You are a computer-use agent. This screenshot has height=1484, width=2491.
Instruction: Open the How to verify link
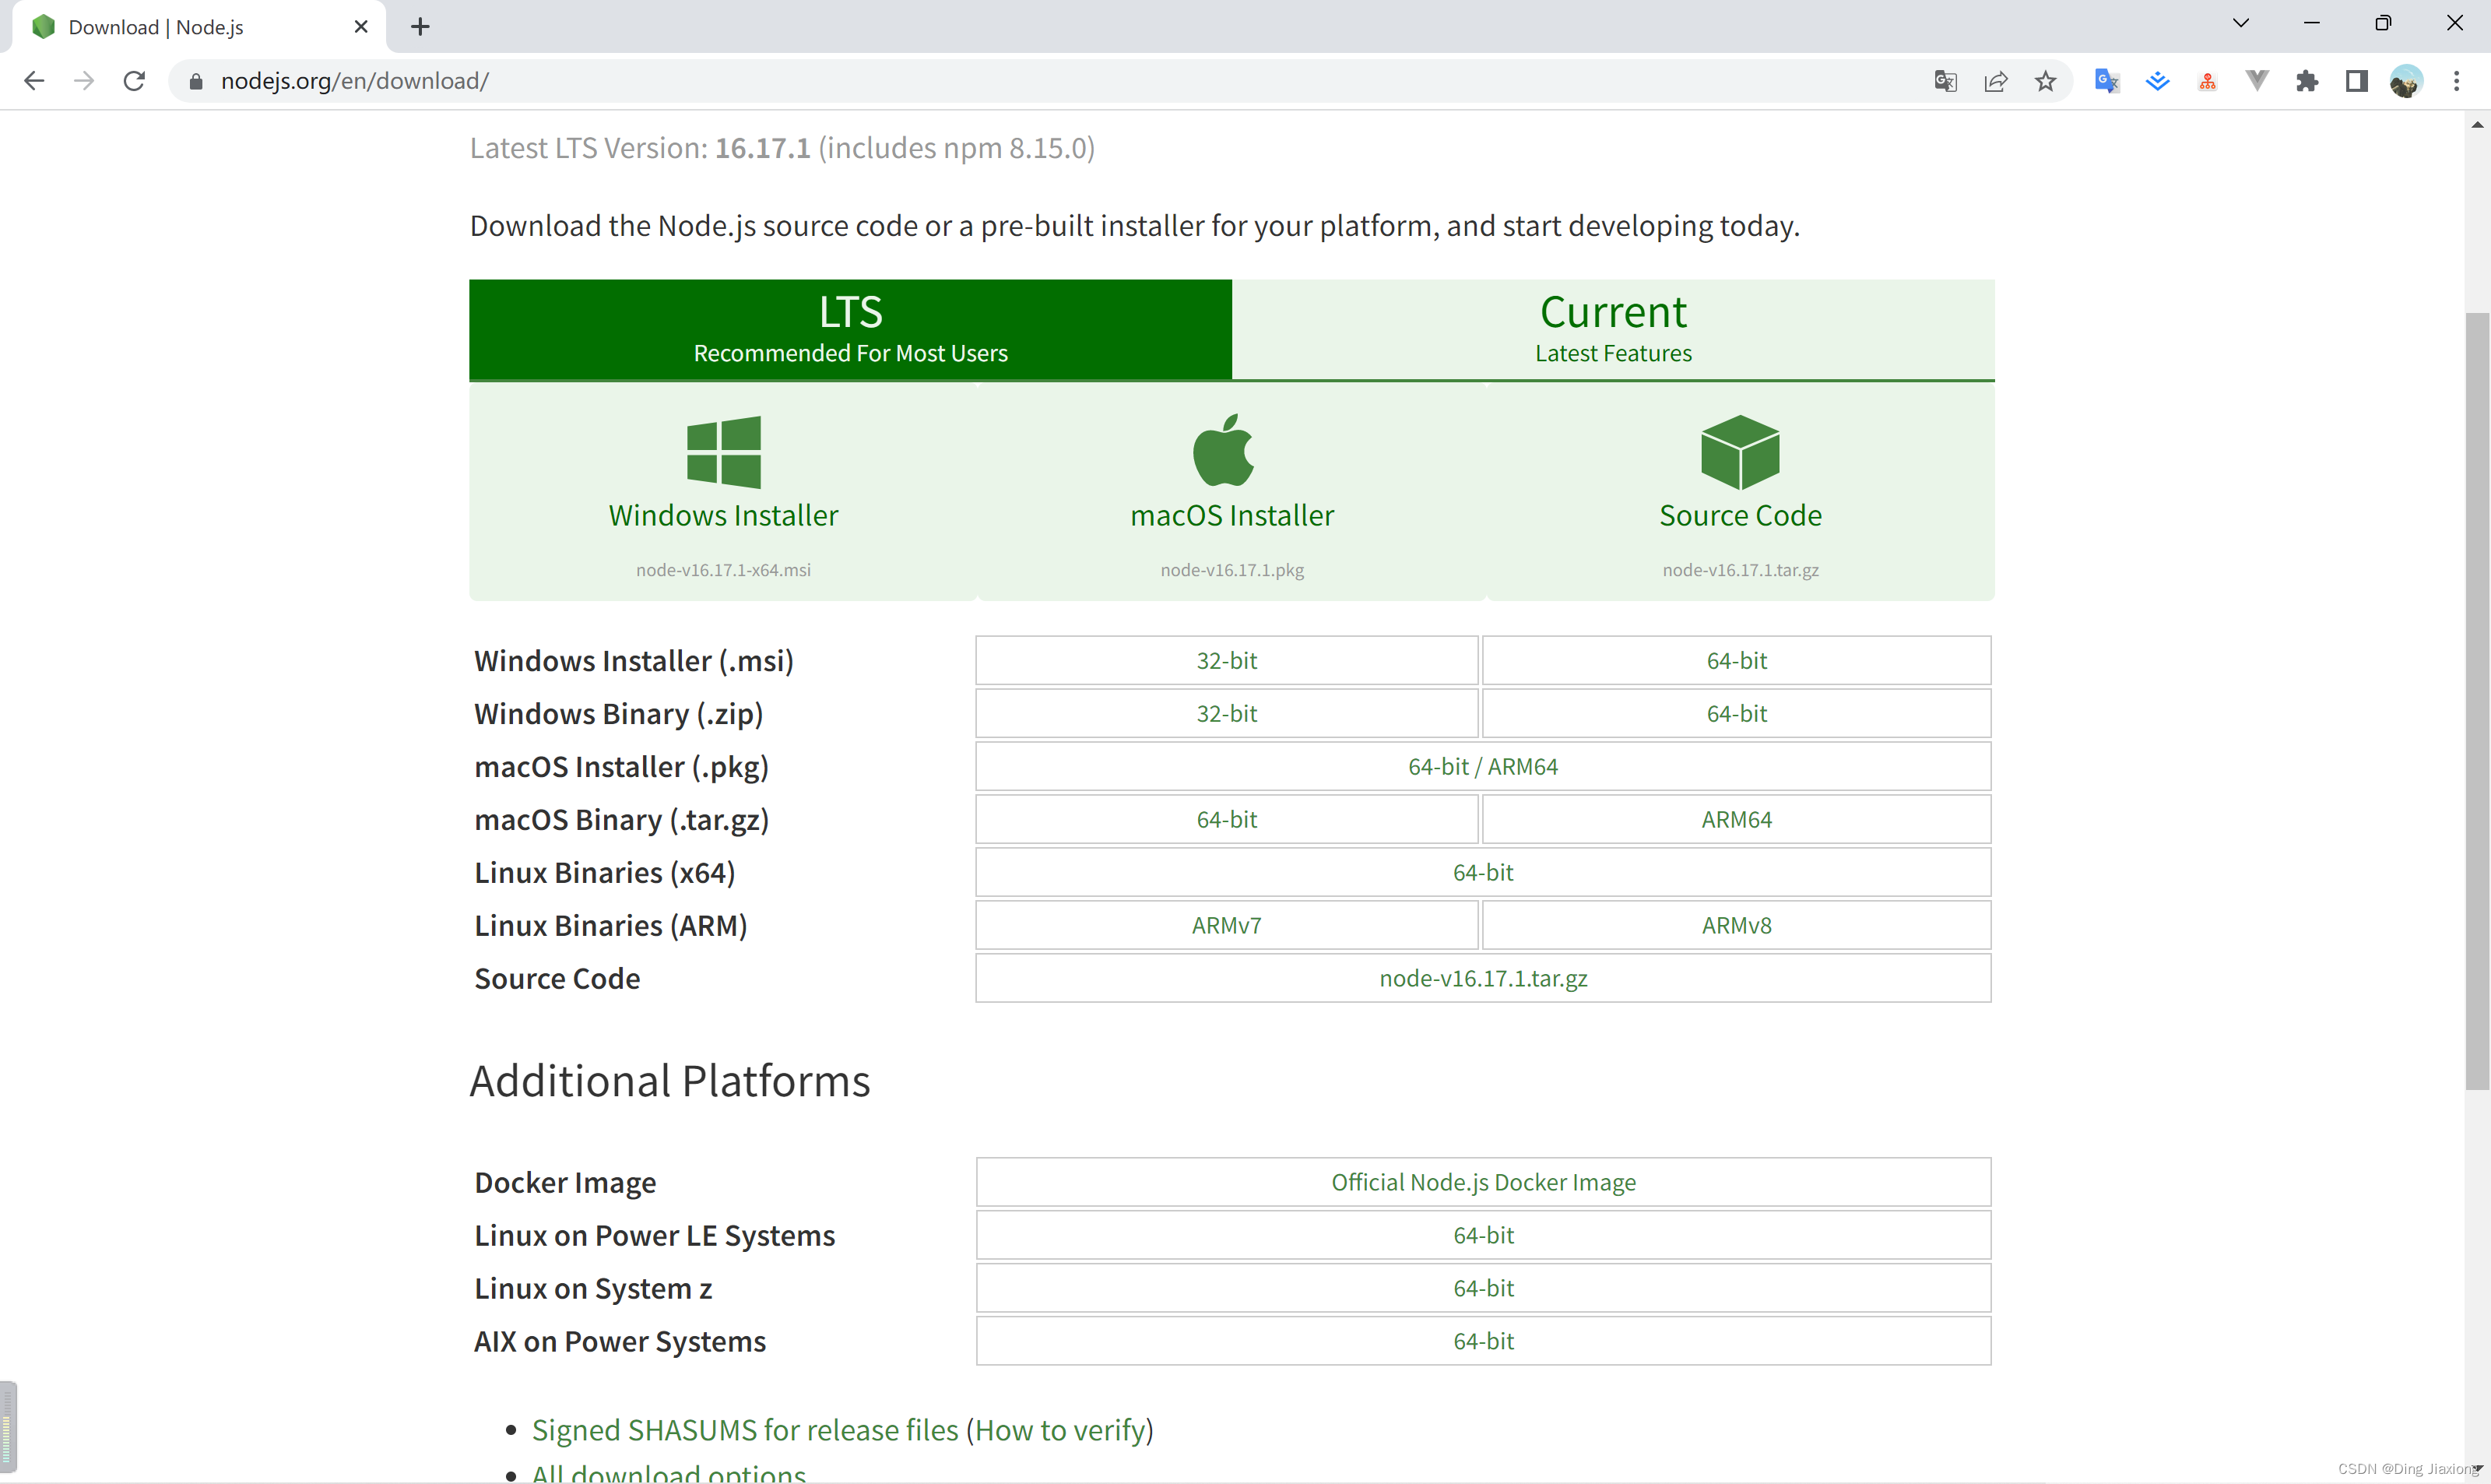click(x=1059, y=1430)
